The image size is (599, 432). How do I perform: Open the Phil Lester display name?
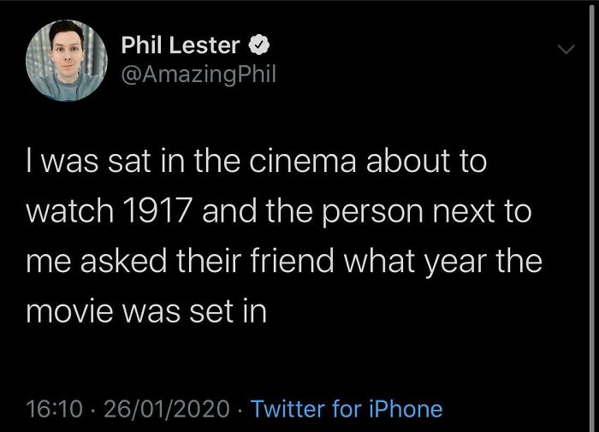(180, 44)
